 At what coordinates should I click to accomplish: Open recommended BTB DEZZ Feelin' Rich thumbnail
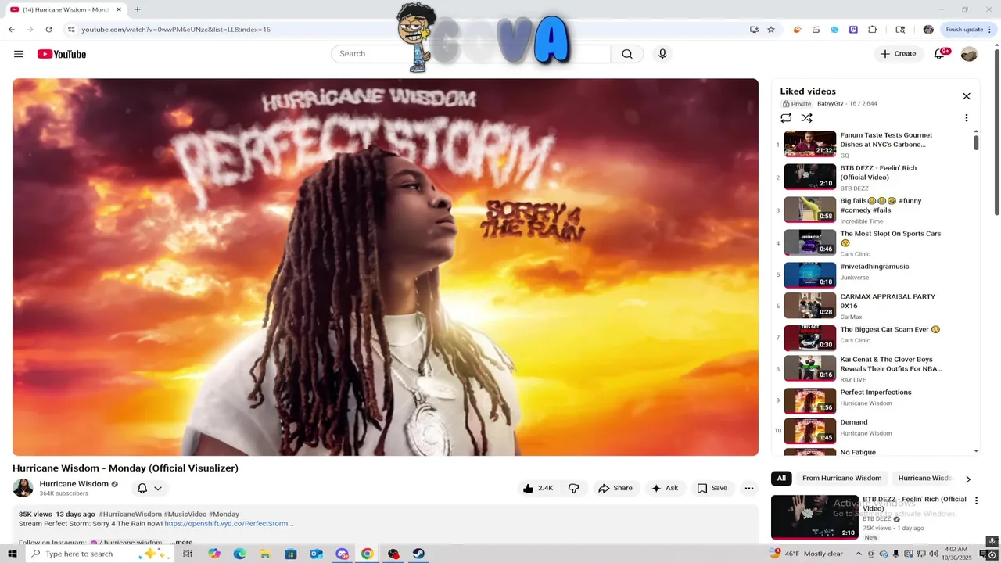814,517
